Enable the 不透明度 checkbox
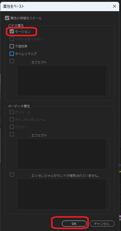The image size is (121, 231). [12, 46]
